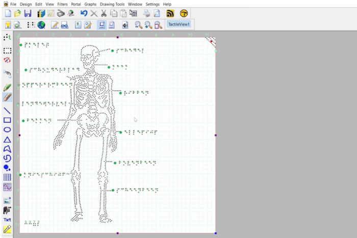Insert a table with grid tool
The height and width of the screenshot is (238, 357).
tap(7, 177)
